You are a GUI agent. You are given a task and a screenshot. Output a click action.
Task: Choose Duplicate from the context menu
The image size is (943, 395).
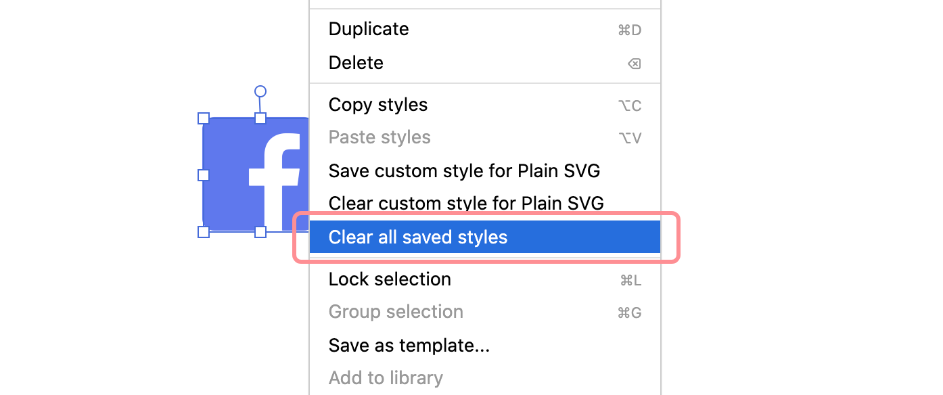tap(369, 29)
